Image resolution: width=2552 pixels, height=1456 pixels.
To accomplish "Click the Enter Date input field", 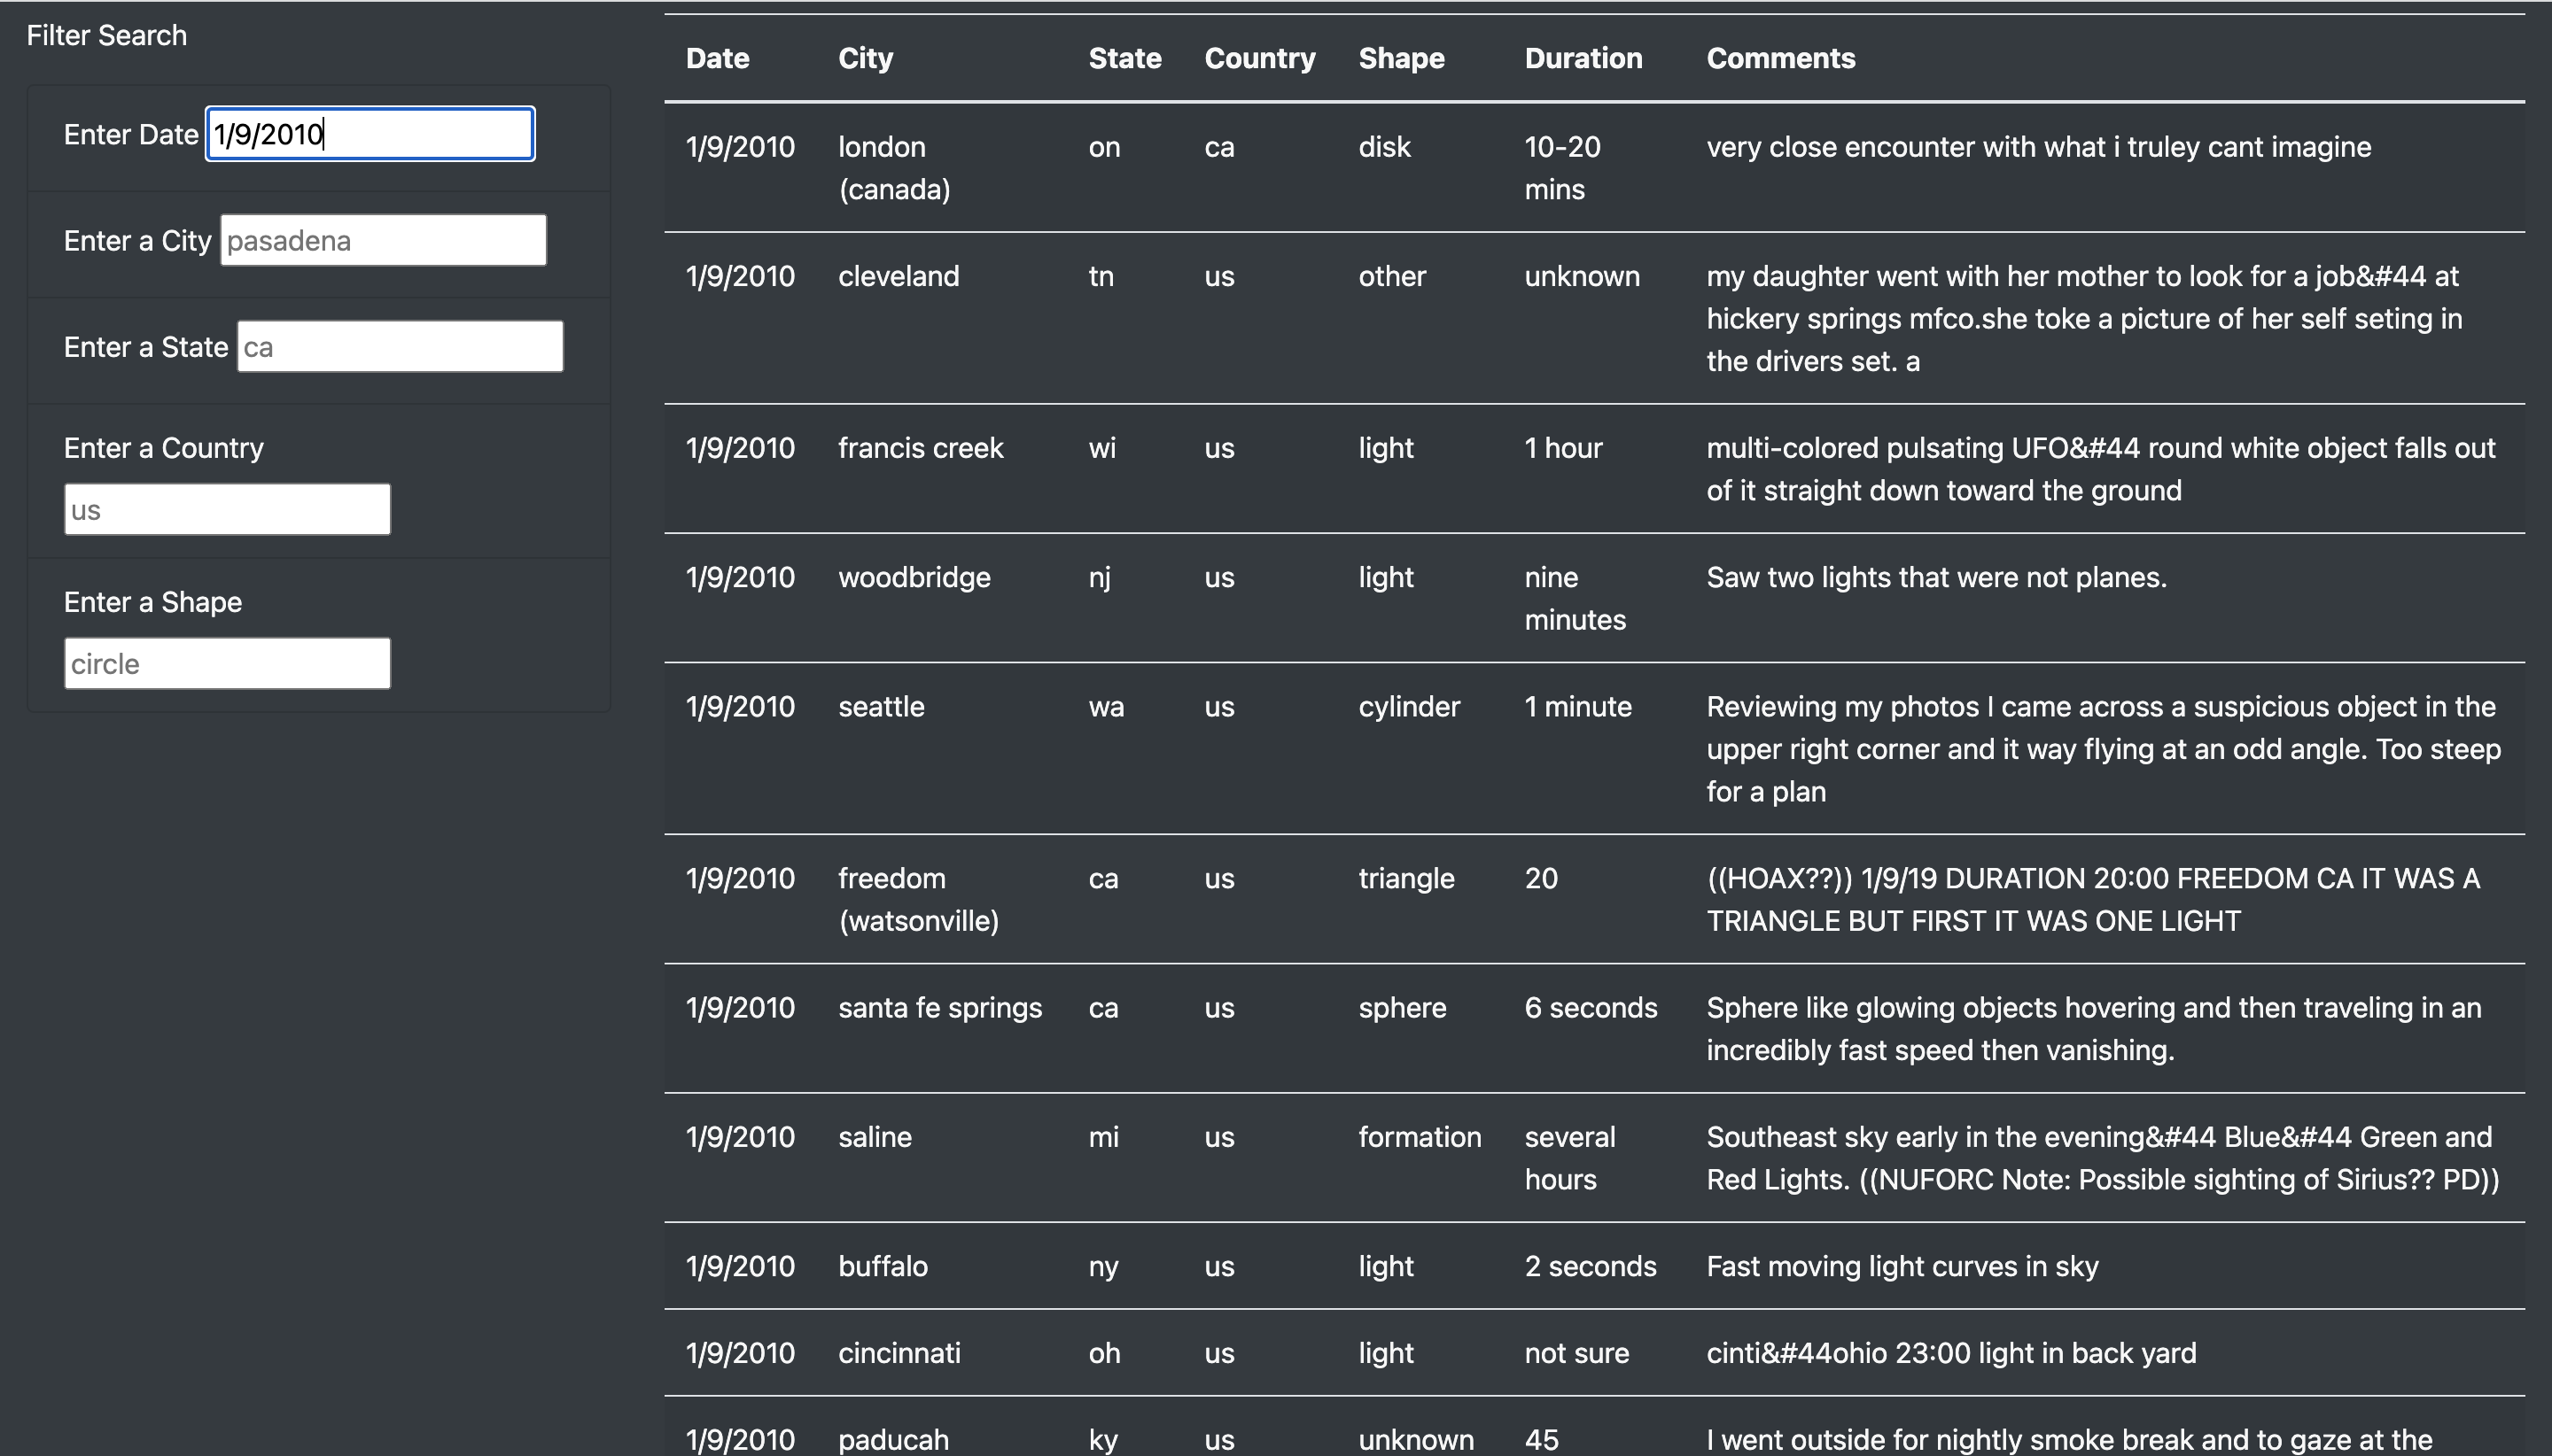I will 370,134.
